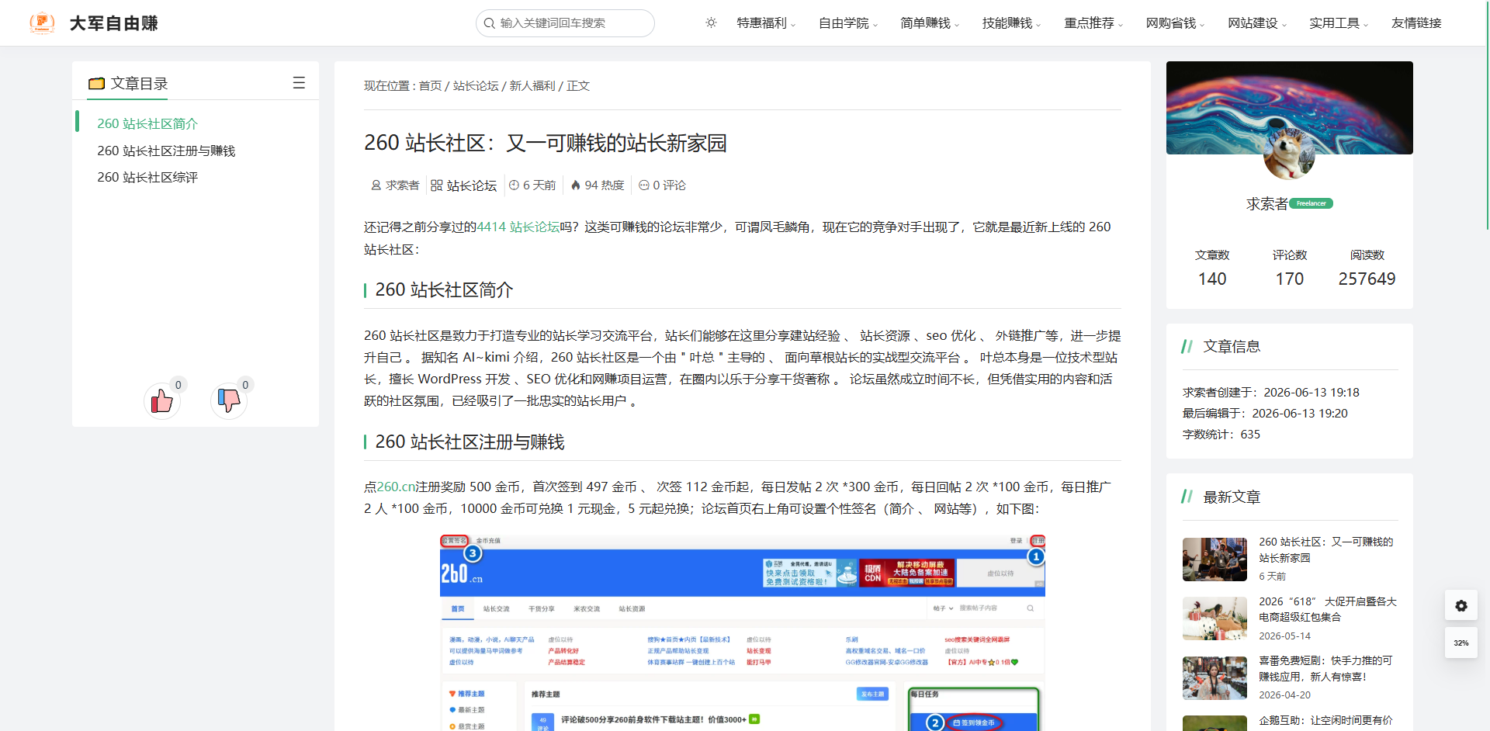
Task: Click the 站长论坛 category tag under title
Action: pos(463,185)
